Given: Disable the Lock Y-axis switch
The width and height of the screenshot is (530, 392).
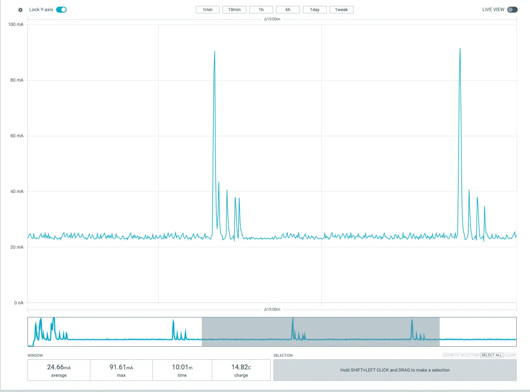Looking at the screenshot, I should [x=61, y=10].
